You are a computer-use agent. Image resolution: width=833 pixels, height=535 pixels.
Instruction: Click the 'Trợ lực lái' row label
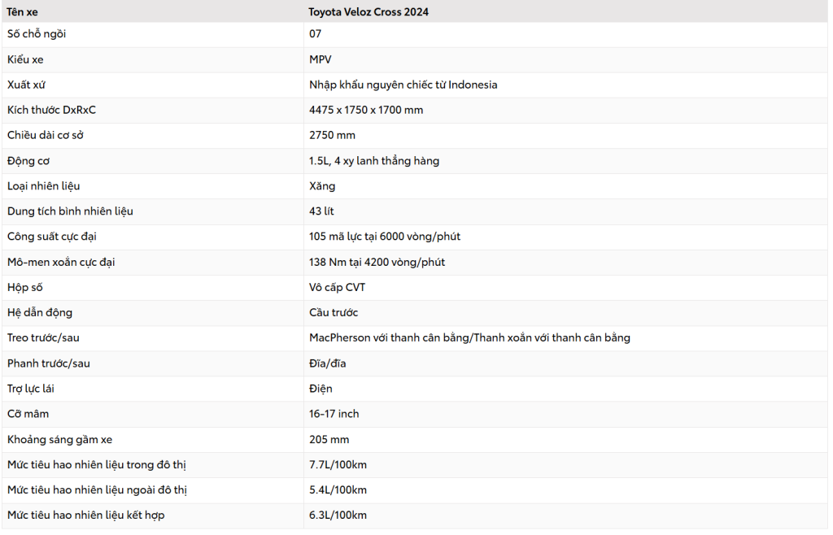35,389
